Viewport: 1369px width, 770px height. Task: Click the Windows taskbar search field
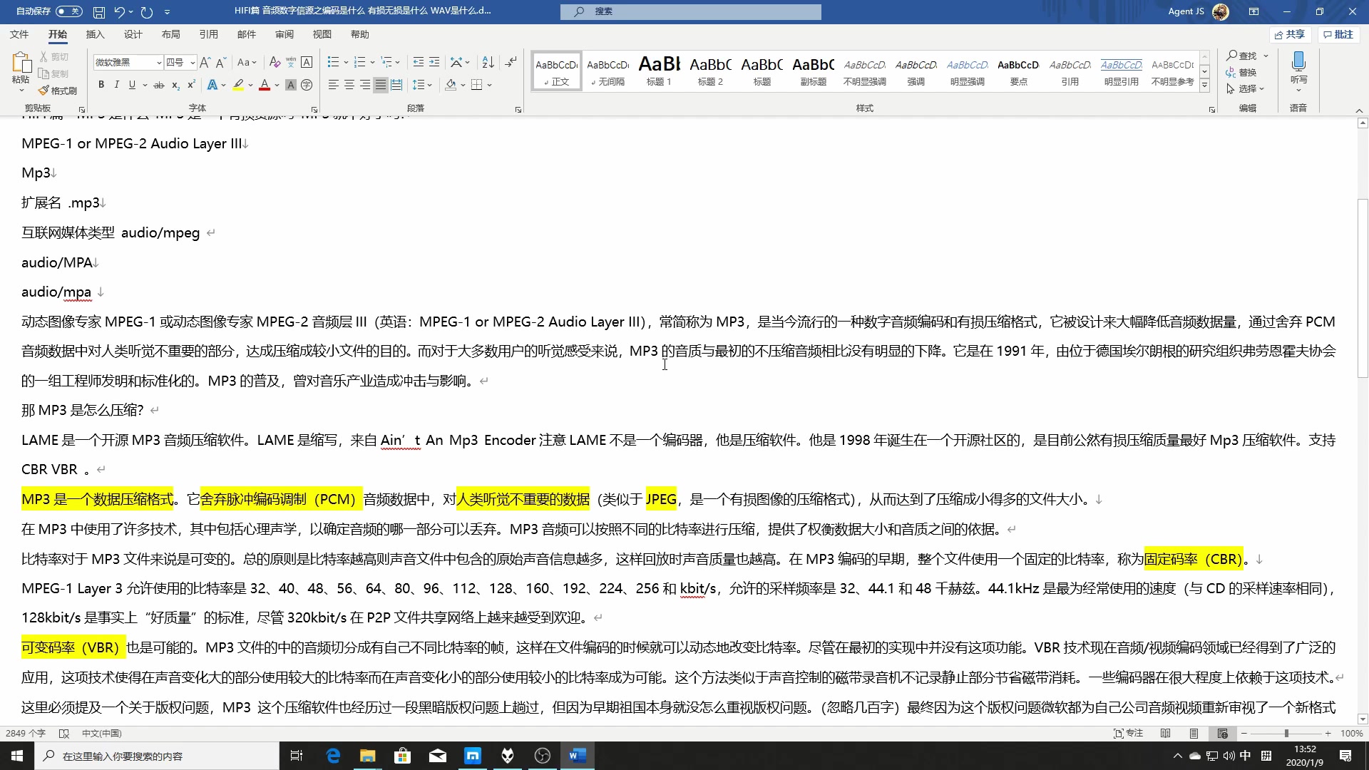click(157, 756)
